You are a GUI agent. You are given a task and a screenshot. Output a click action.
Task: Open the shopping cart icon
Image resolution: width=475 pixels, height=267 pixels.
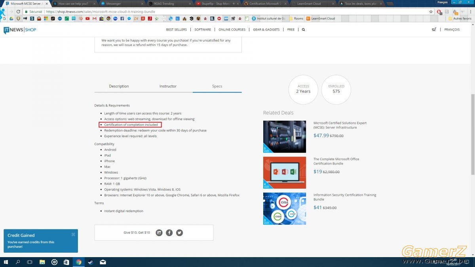(434, 30)
